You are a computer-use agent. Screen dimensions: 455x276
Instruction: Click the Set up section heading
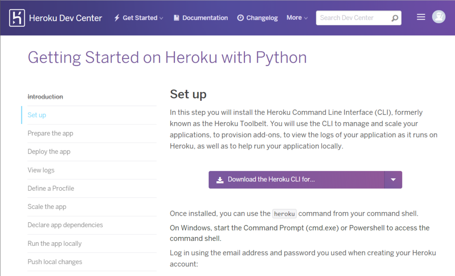188,94
